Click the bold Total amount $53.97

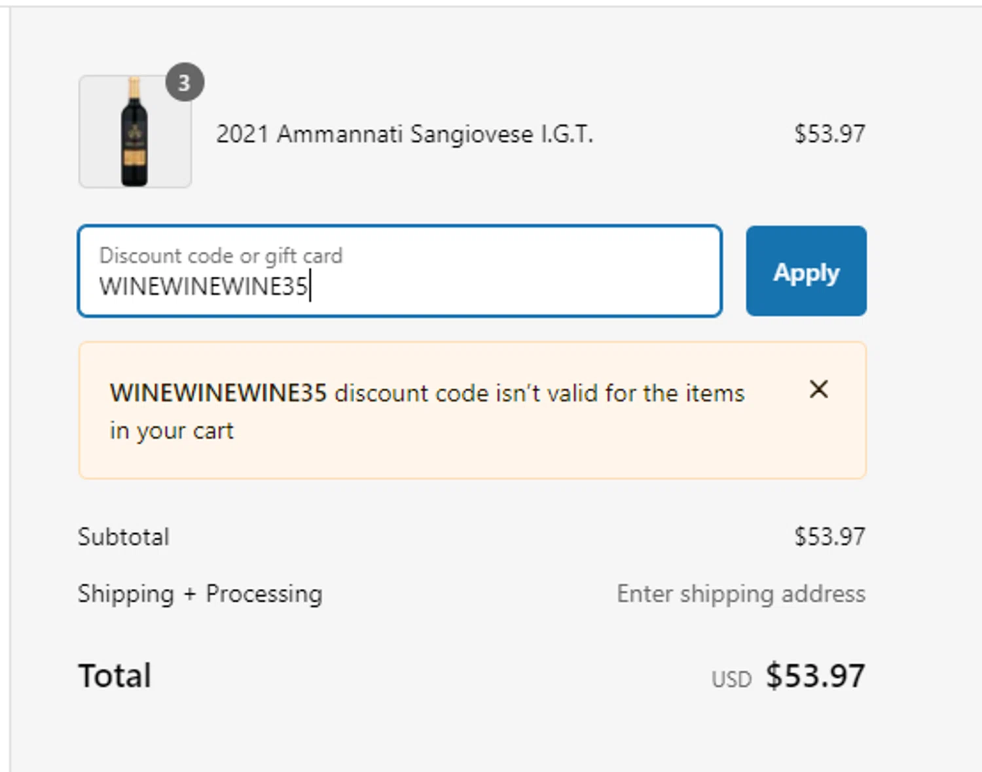tap(815, 676)
